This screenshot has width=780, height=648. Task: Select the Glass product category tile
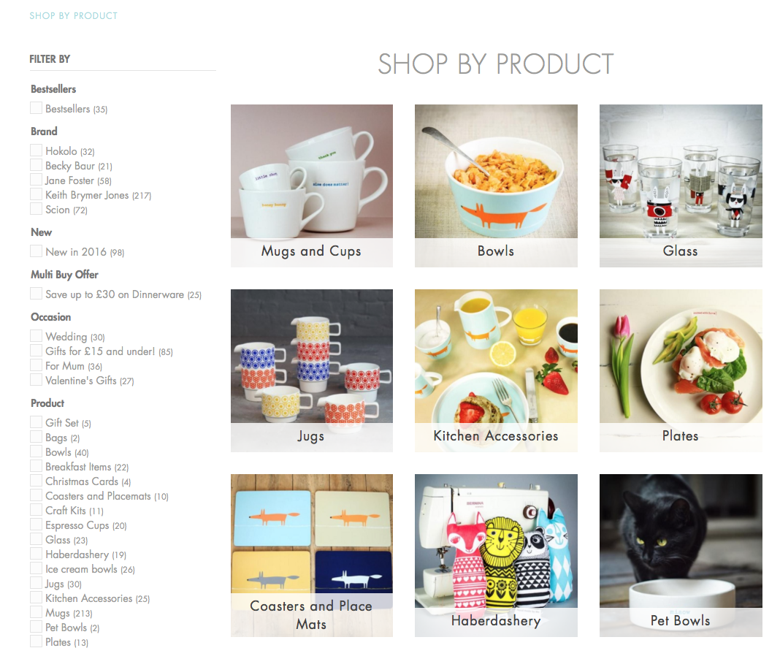(681, 186)
